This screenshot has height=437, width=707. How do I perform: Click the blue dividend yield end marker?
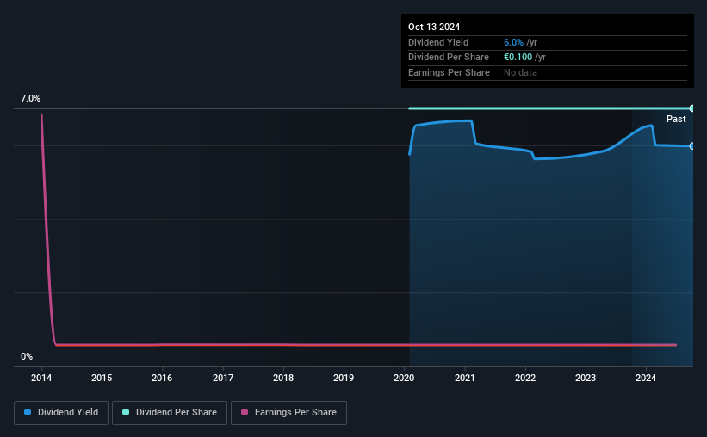pos(692,146)
